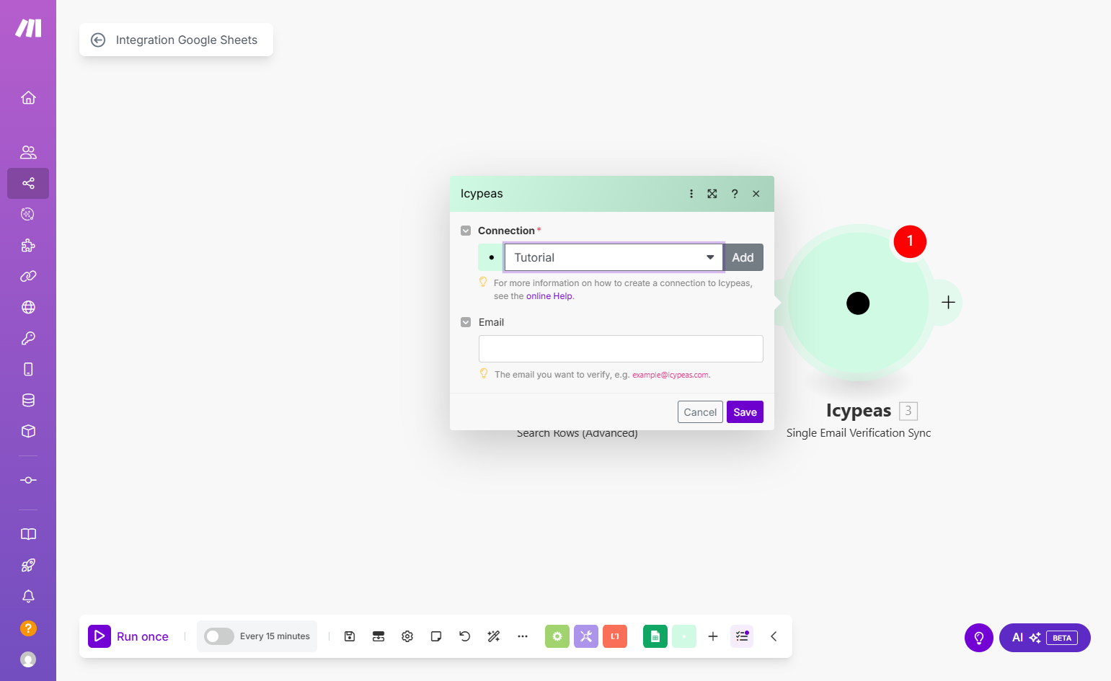Image resolution: width=1111 pixels, height=681 pixels.
Task: Add another module after Icypeas
Action: click(948, 303)
